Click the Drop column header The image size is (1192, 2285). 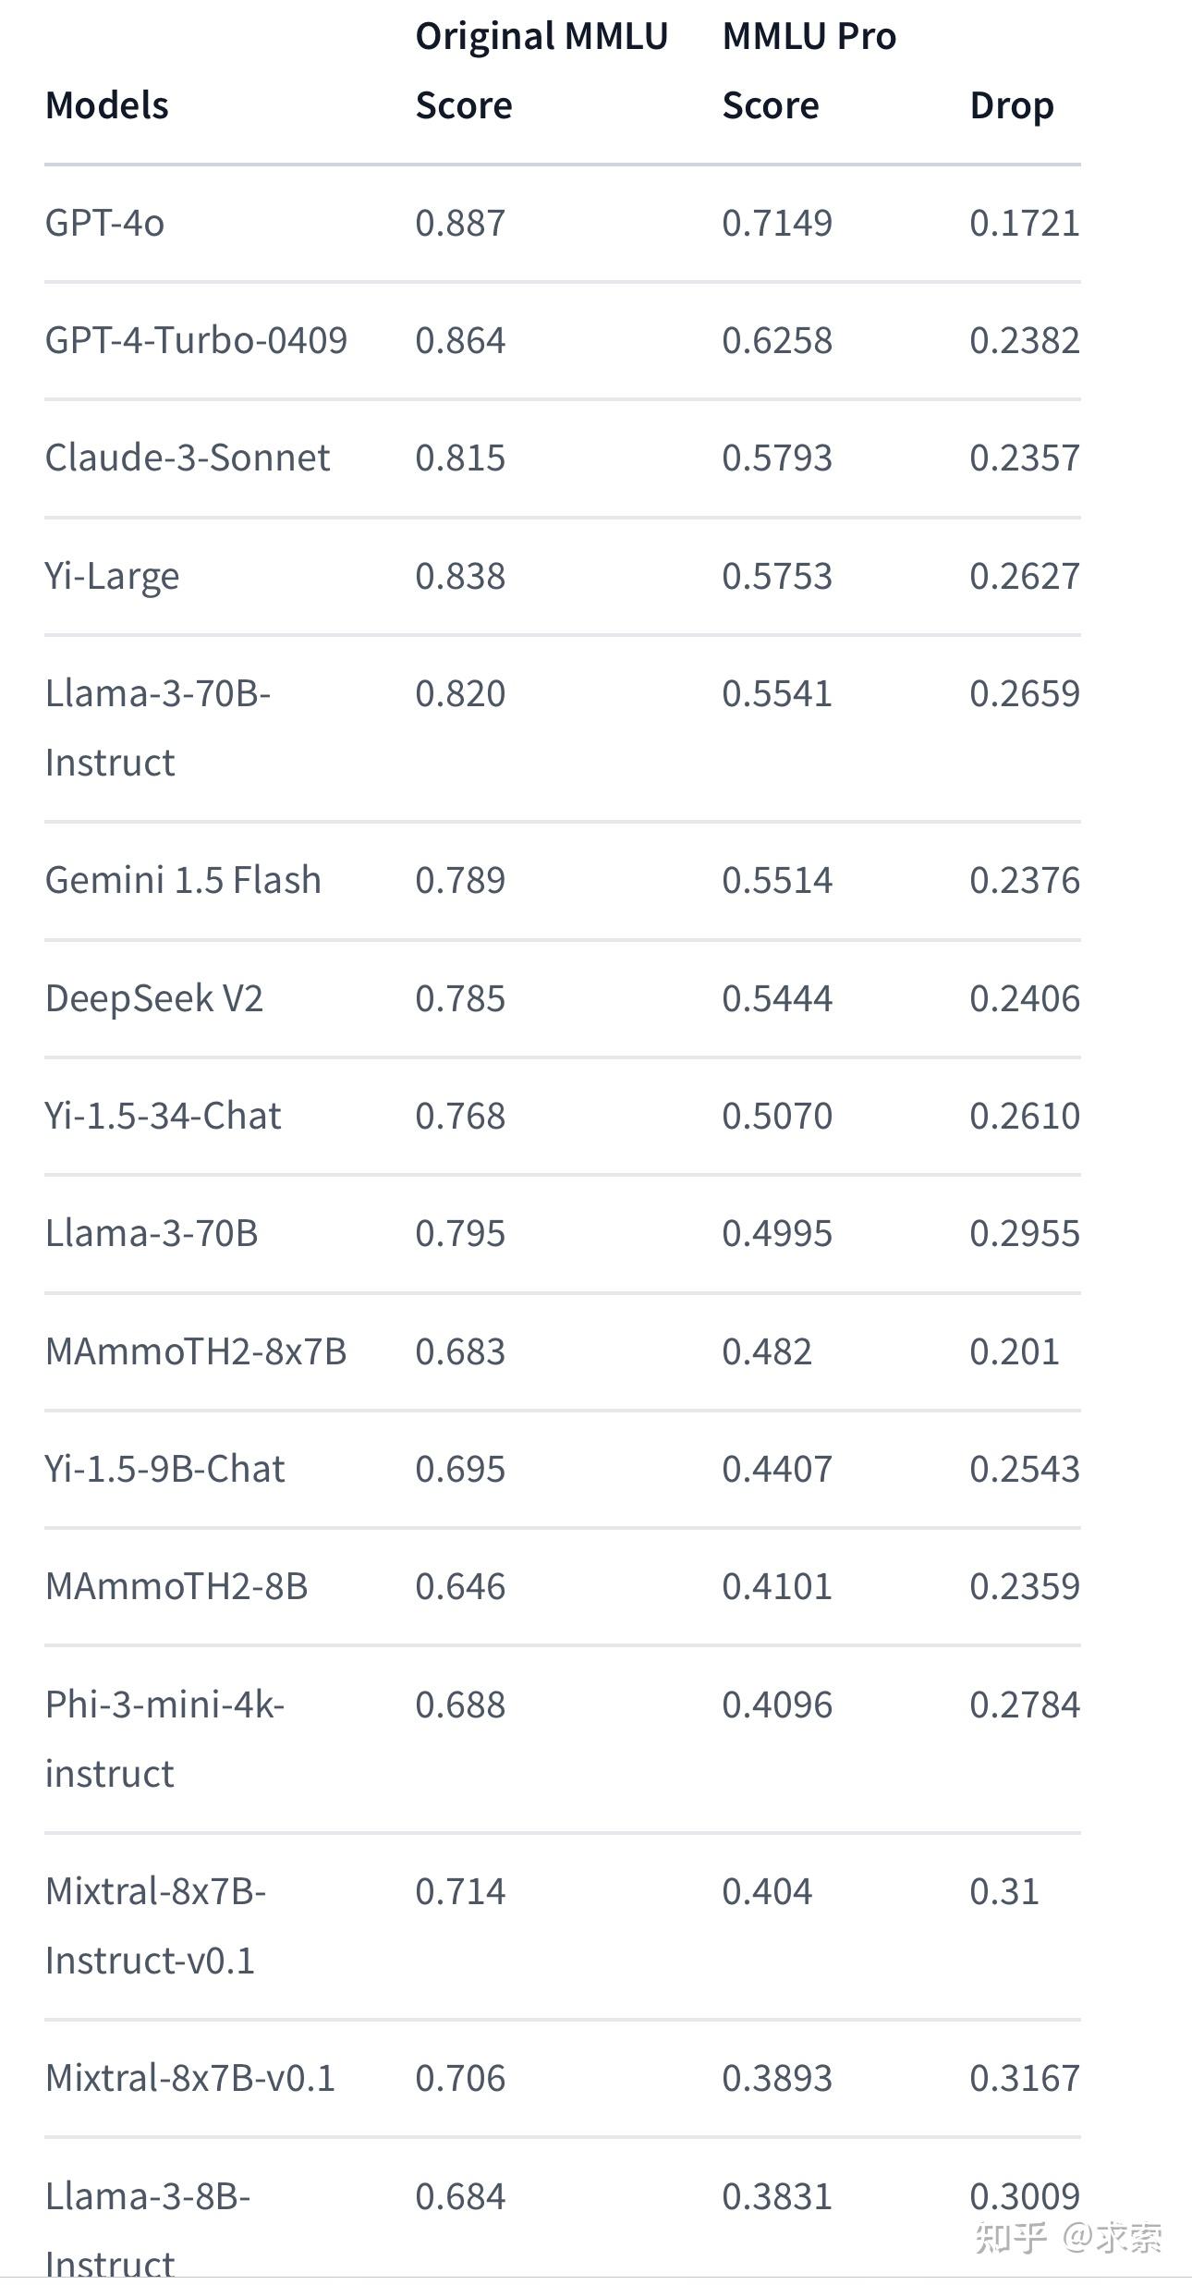pyautogui.click(x=1012, y=105)
